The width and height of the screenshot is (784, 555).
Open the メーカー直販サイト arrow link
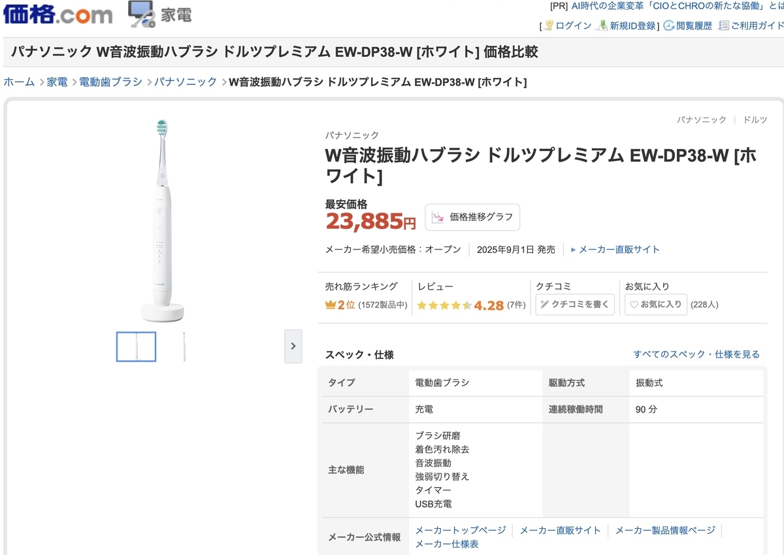[615, 250]
